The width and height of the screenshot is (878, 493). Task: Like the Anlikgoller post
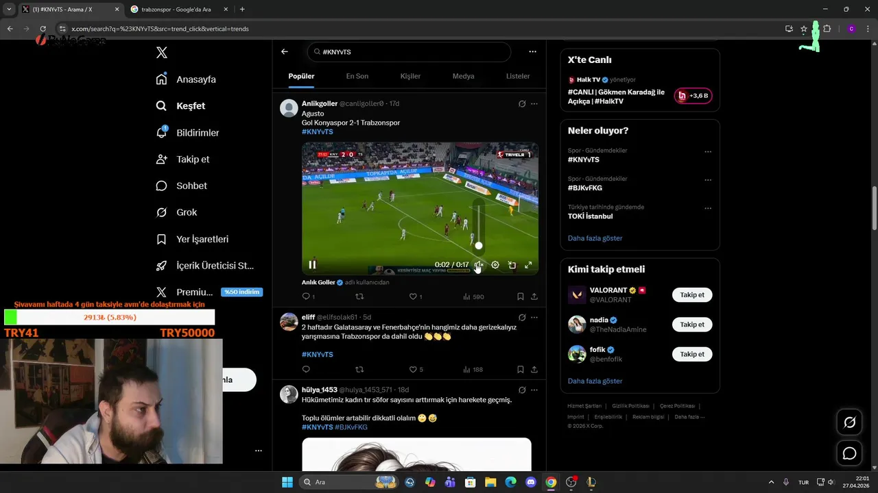coord(416,296)
